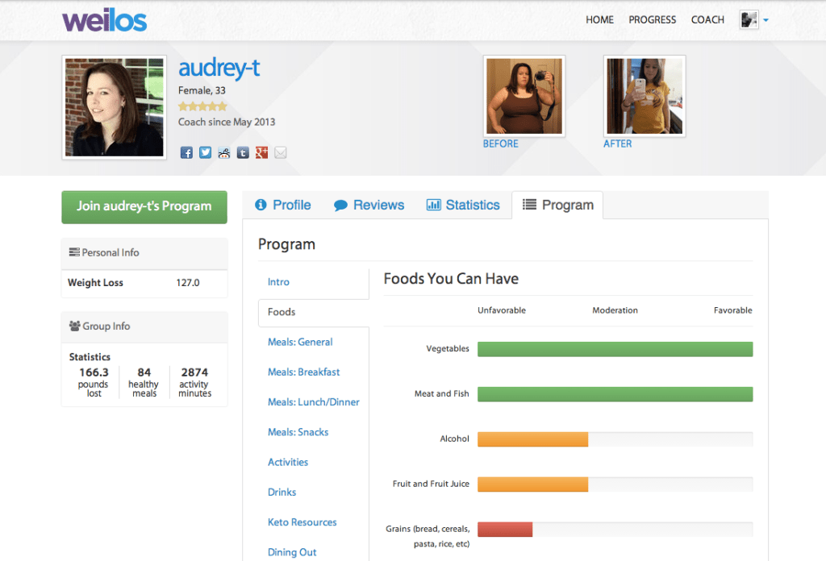This screenshot has width=826, height=561.
Task: Open the PROGRESS page
Action: coord(652,20)
